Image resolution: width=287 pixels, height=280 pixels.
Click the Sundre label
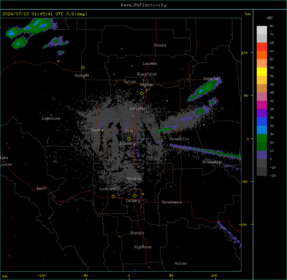click(97, 130)
